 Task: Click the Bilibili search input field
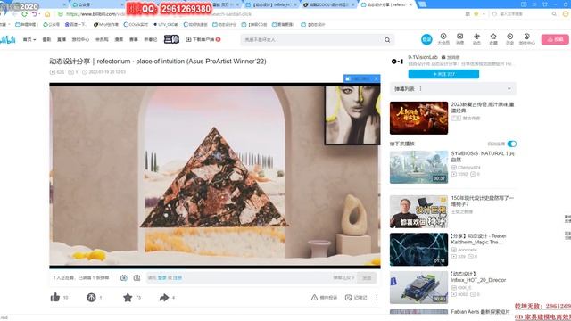[x=313, y=39]
